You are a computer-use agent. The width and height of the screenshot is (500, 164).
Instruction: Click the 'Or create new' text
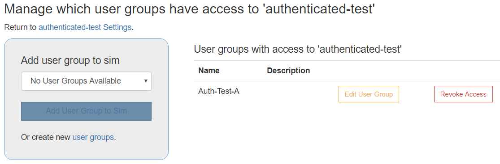click(46, 137)
